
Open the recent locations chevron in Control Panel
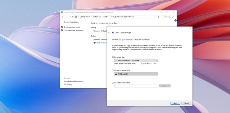pyautogui.click(x=70, y=17)
